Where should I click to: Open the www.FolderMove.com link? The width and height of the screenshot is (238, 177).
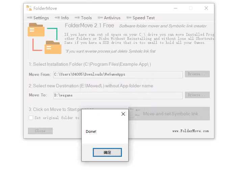190,131
